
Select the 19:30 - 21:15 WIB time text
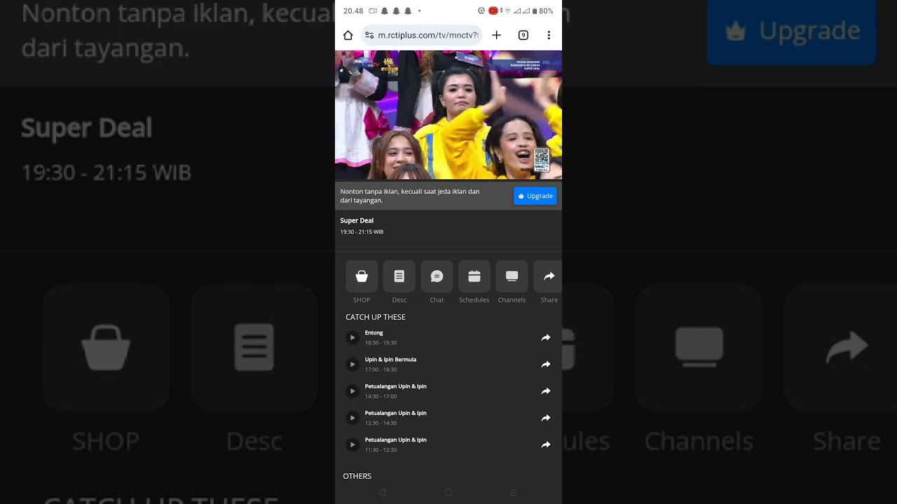362,232
